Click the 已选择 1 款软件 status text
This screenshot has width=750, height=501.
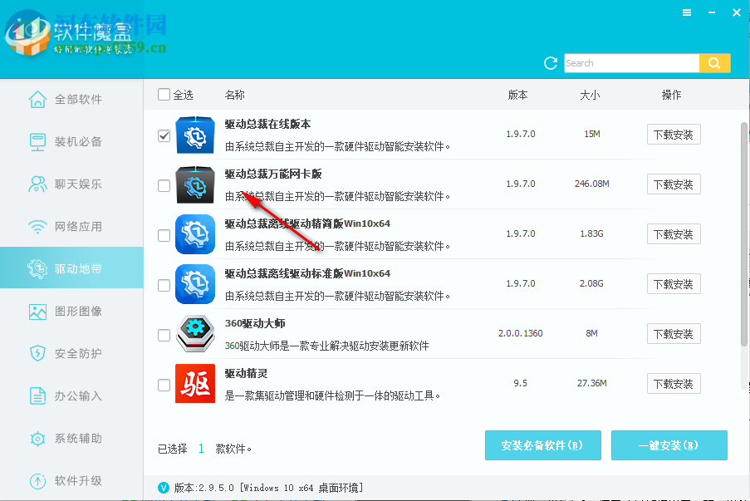click(204, 449)
